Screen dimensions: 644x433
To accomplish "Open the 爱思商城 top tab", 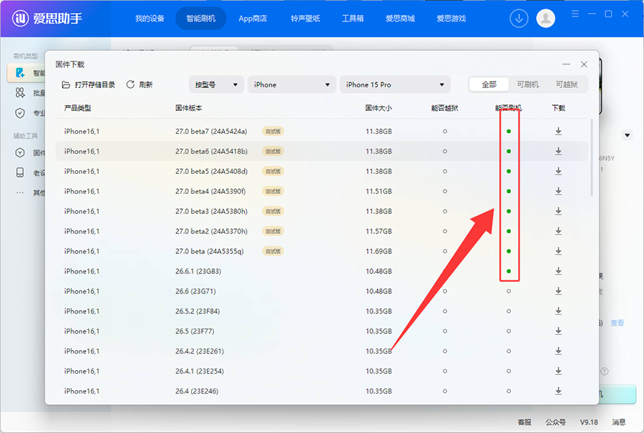I will point(400,19).
